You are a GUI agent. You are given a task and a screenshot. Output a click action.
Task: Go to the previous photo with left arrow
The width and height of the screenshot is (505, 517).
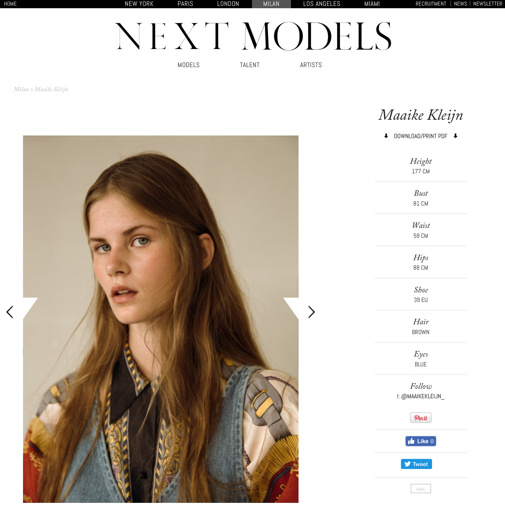tap(10, 312)
